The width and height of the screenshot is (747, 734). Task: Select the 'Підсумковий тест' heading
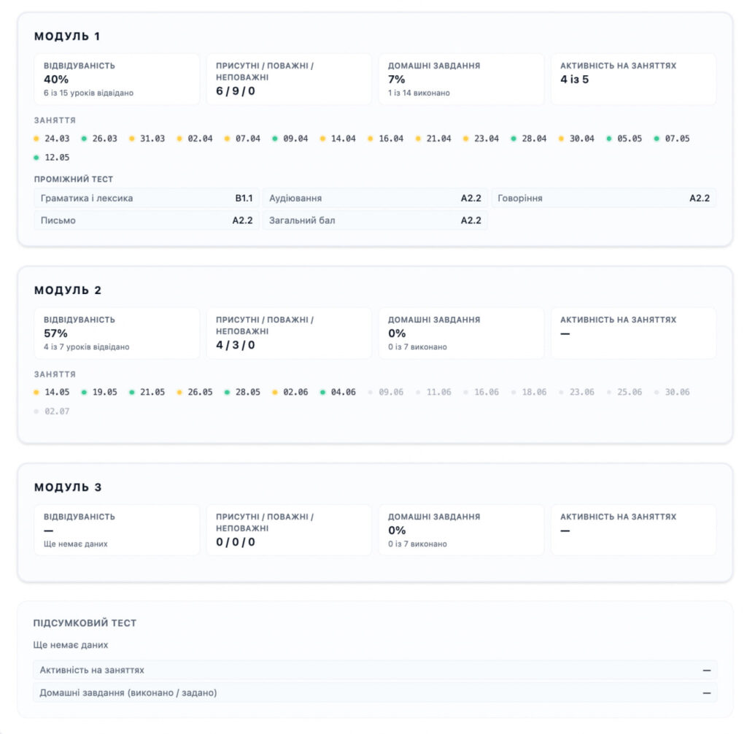85,623
